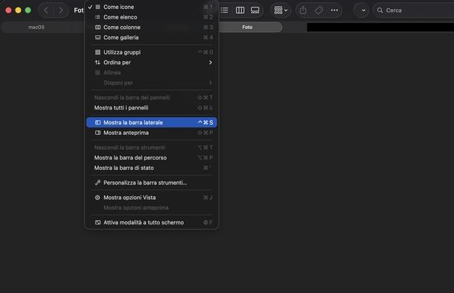This screenshot has width=454, height=293.
Task: Go back with the left arrow button
Action: tap(45, 10)
